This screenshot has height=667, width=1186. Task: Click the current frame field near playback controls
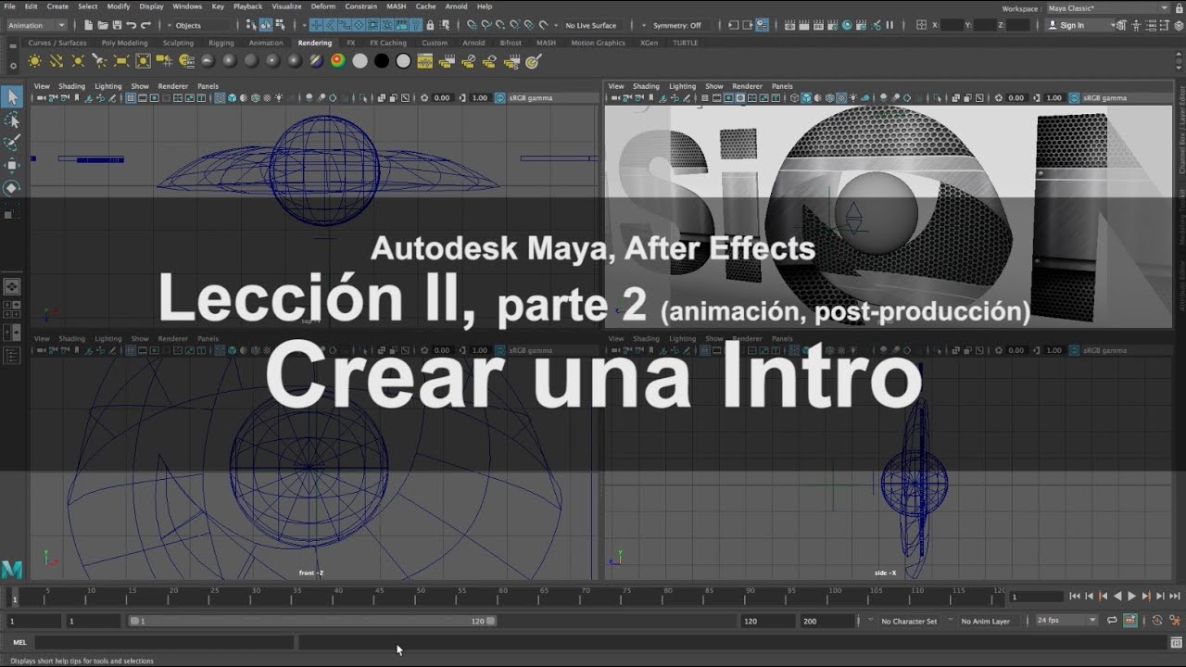[x=1035, y=597]
